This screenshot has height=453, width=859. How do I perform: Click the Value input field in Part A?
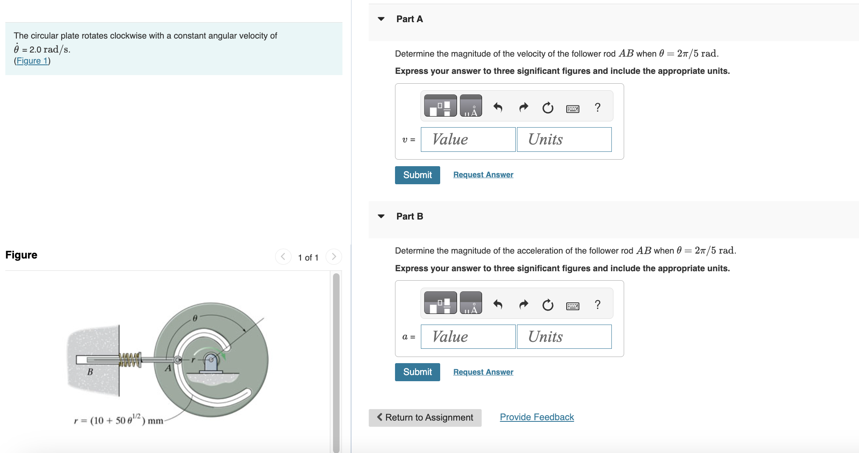(468, 140)
